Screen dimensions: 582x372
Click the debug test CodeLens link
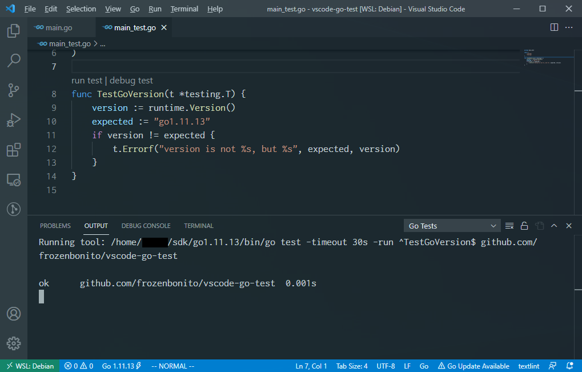click(x=131, y=80)
